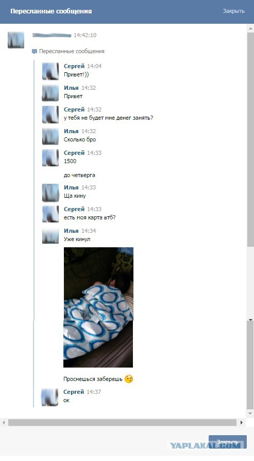Click the vertical scrollbar up arrow

click(x=250, y=29)
